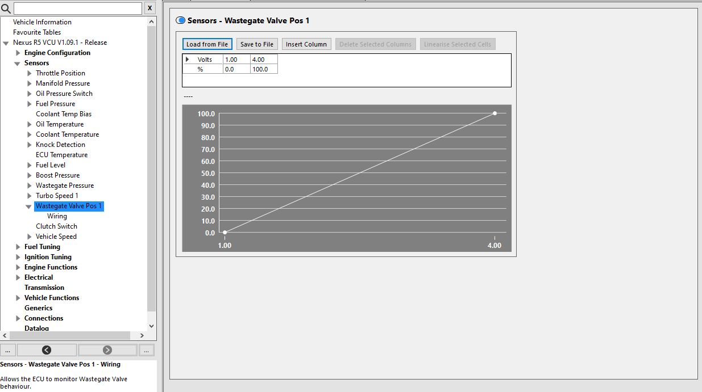Click Insert Column button
This screenshot has height=392, width=702.
[306, 44]
